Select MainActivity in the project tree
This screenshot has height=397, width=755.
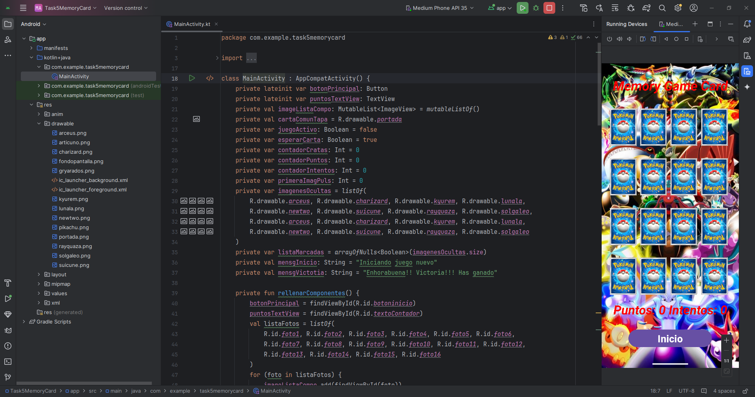(88, 76)
